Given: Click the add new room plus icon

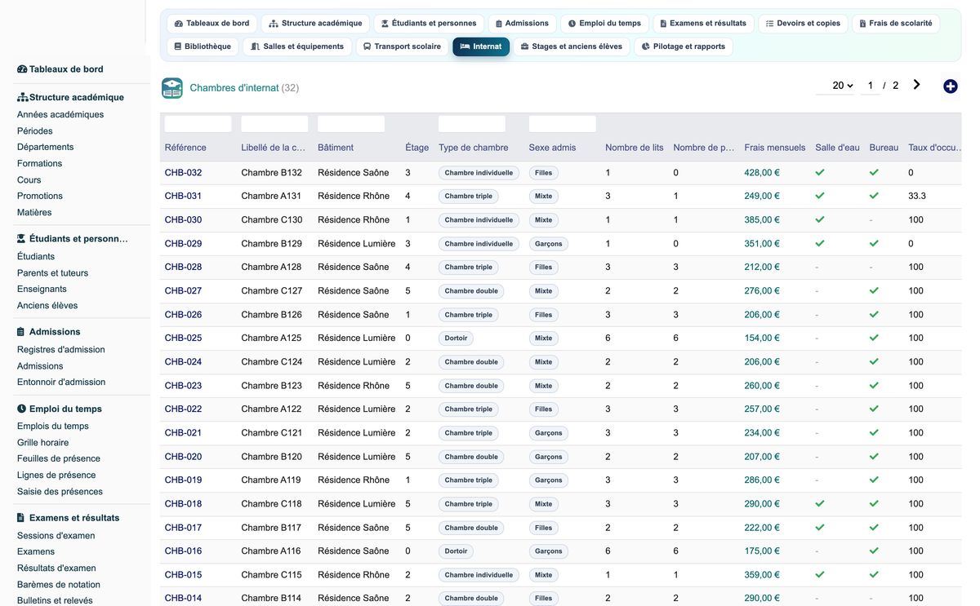Looking at the screenshot, I should (x=950, y=86).
